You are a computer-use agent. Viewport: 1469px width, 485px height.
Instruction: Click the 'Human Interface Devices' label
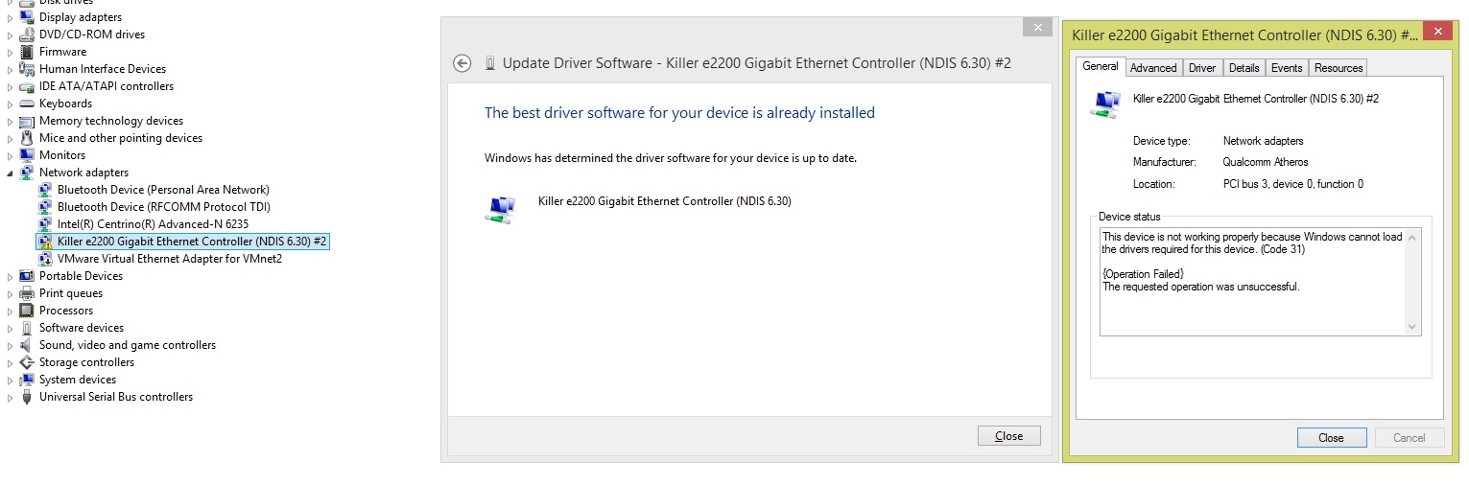[x=103, y=69]
